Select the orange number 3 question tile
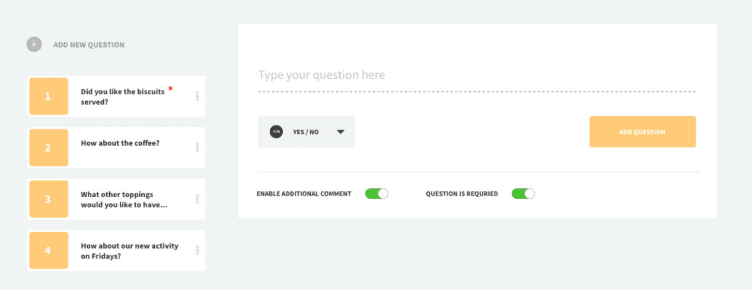 point(49,199)
